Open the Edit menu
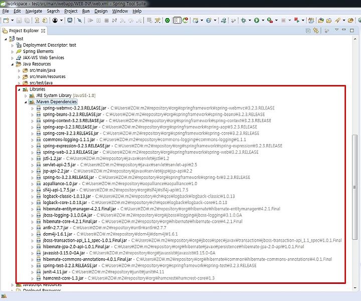The width and height of the screenshot is (361, 301). [17, 11]
